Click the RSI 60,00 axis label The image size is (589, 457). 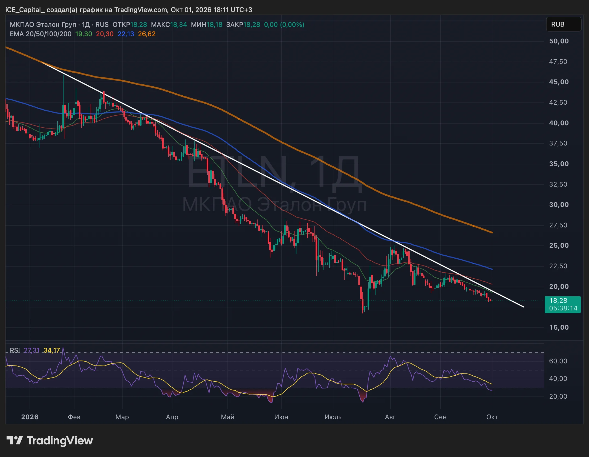(x=558, y=361)
